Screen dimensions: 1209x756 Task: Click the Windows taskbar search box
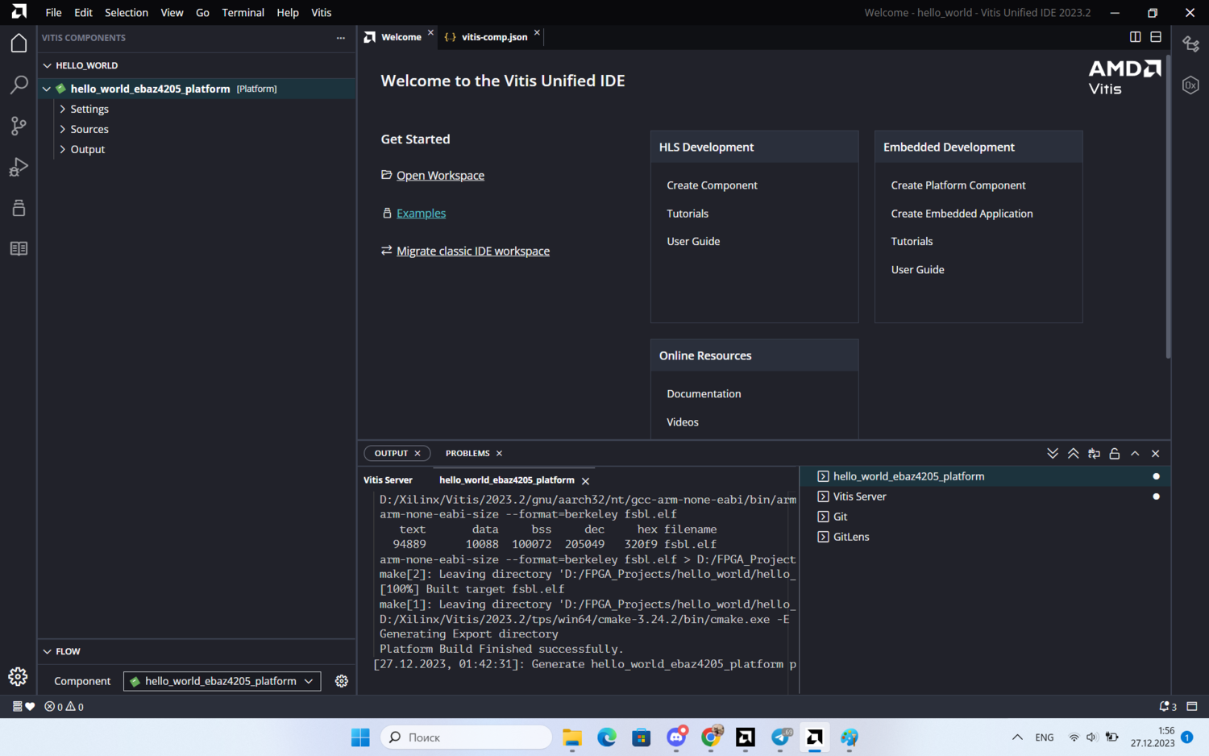pos(467,737)
